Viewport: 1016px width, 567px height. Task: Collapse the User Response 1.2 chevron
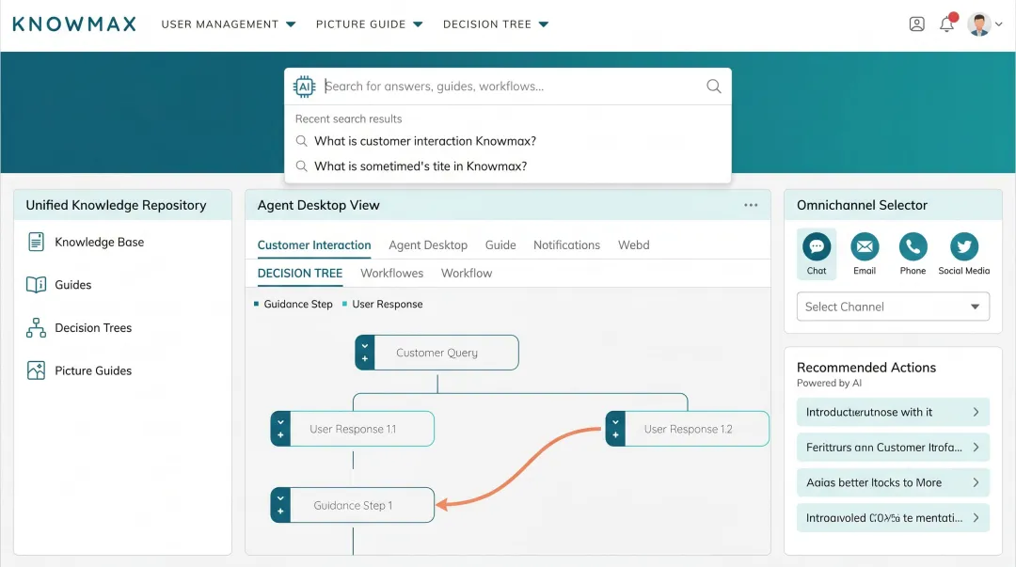615,422
